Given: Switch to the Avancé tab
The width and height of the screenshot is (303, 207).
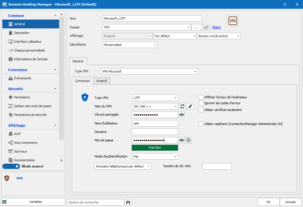Looking at the screenshot, I should [101, 81].
